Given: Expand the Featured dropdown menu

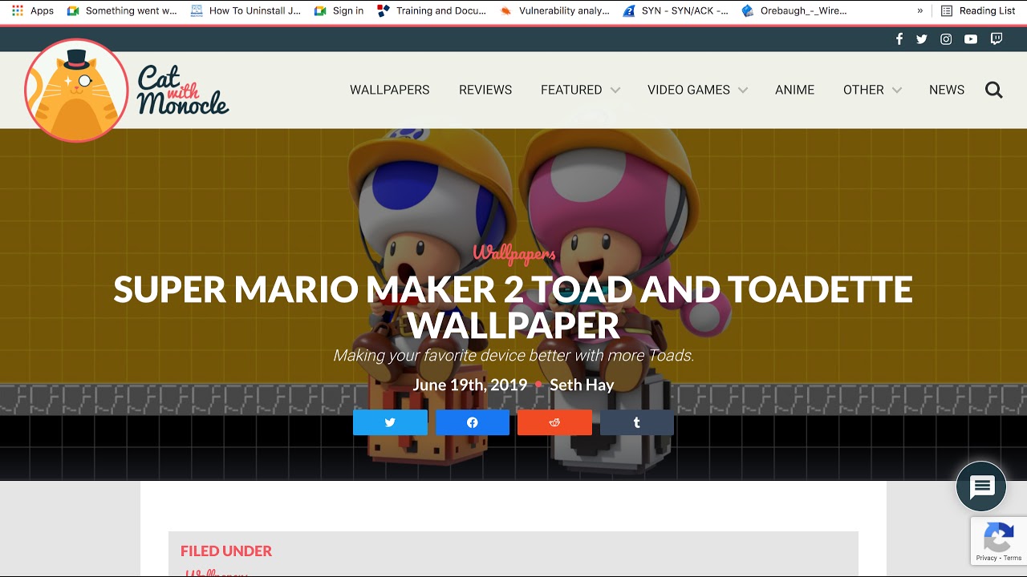Looking at the screenshot, I should 580,90.
